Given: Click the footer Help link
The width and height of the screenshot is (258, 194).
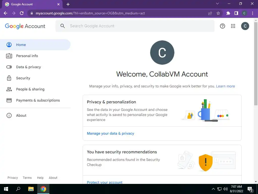Looking at the screenshot, I should coord(40,178).
